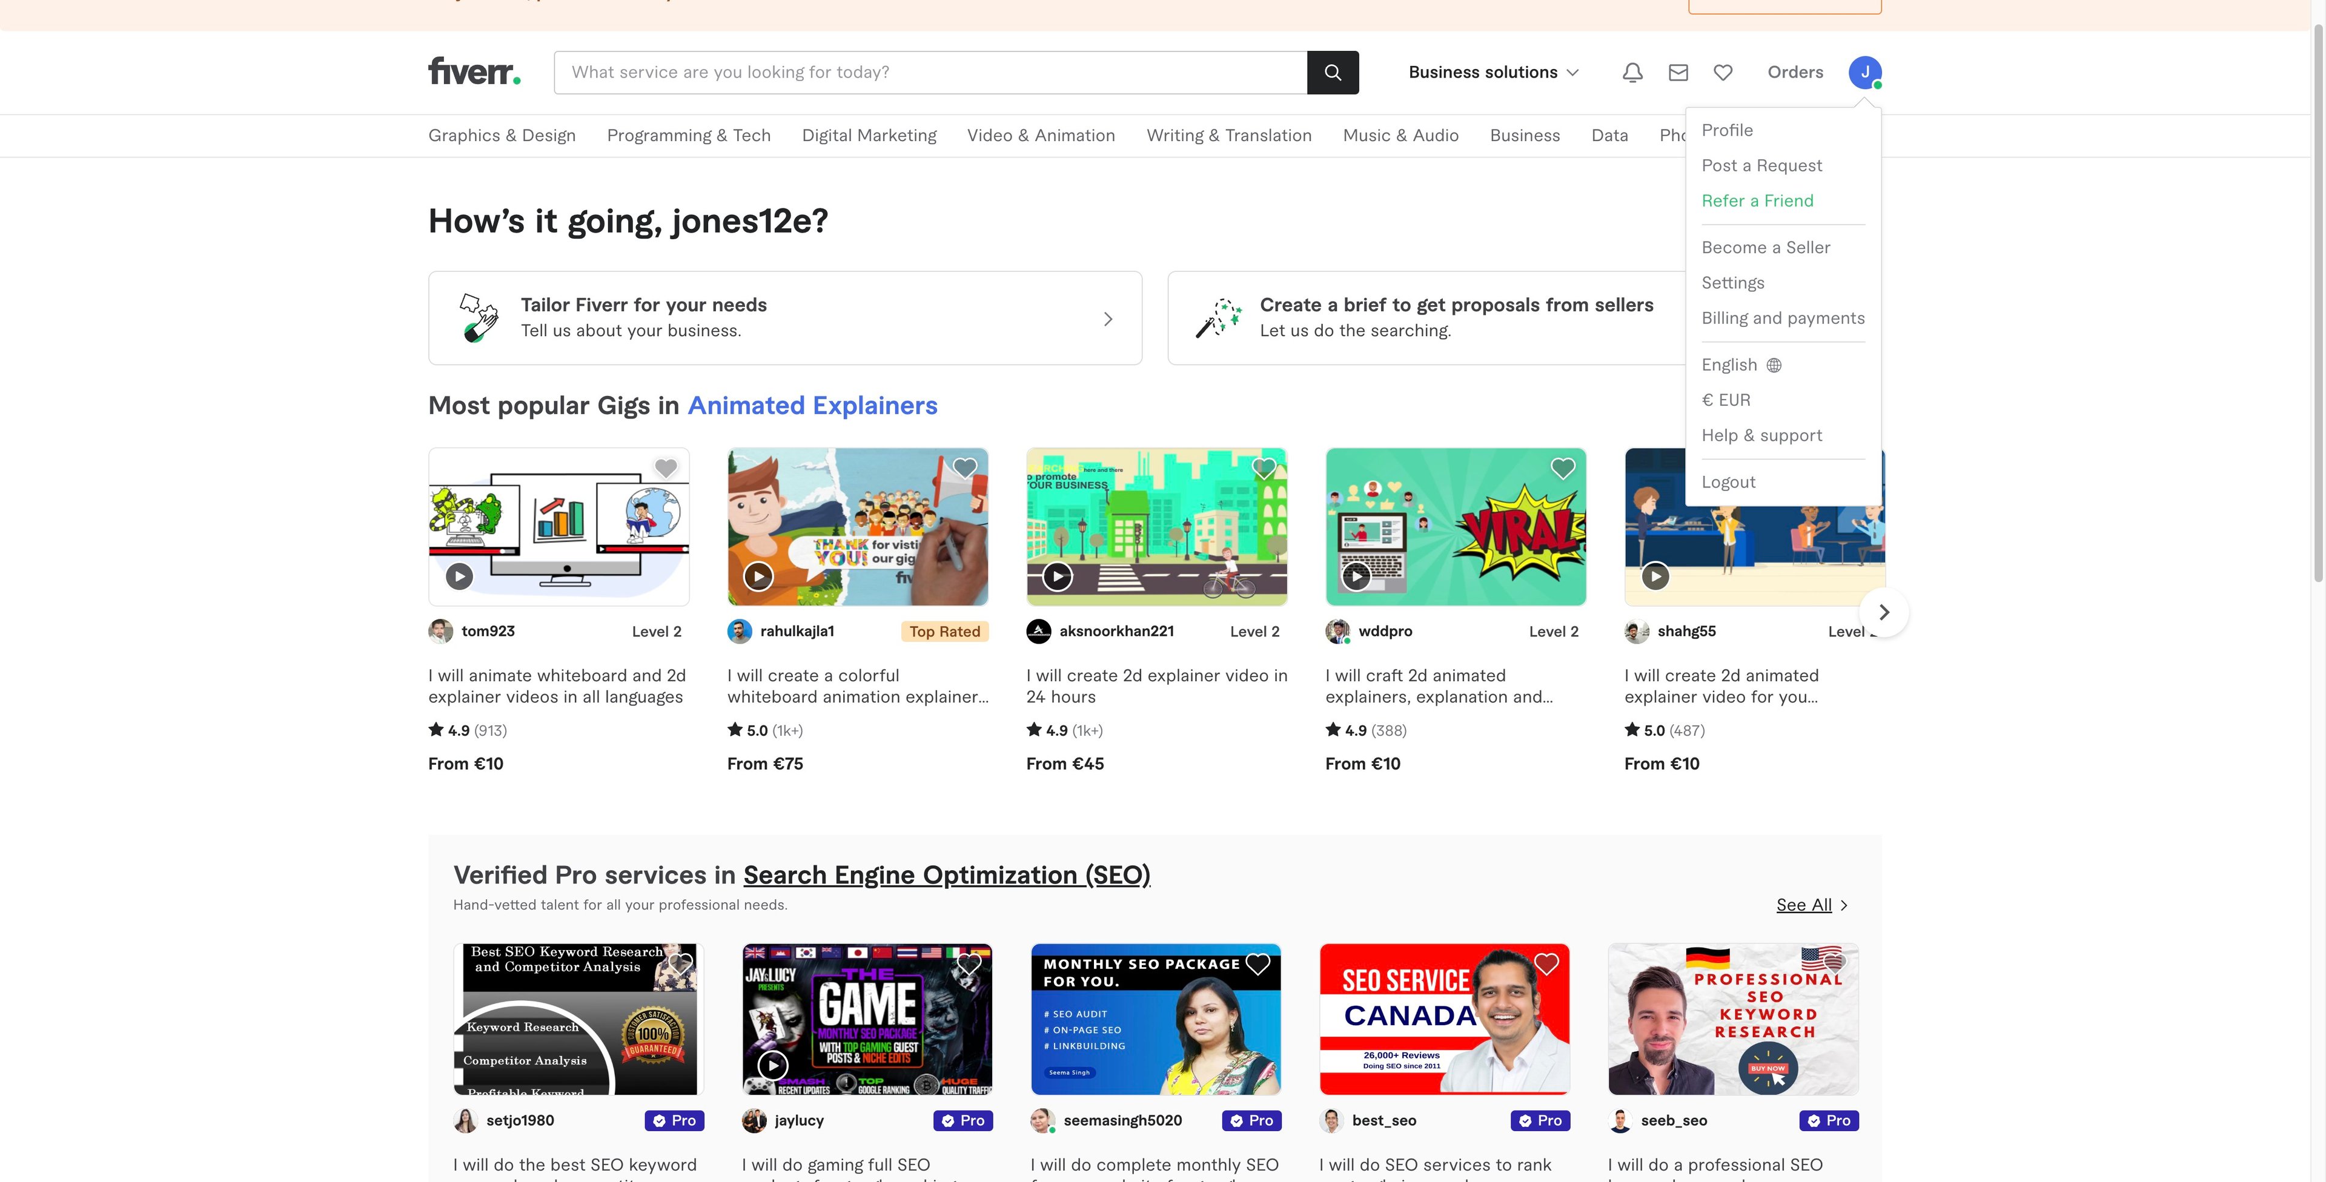
Task: Focus the service search input field
Action: 930,72
